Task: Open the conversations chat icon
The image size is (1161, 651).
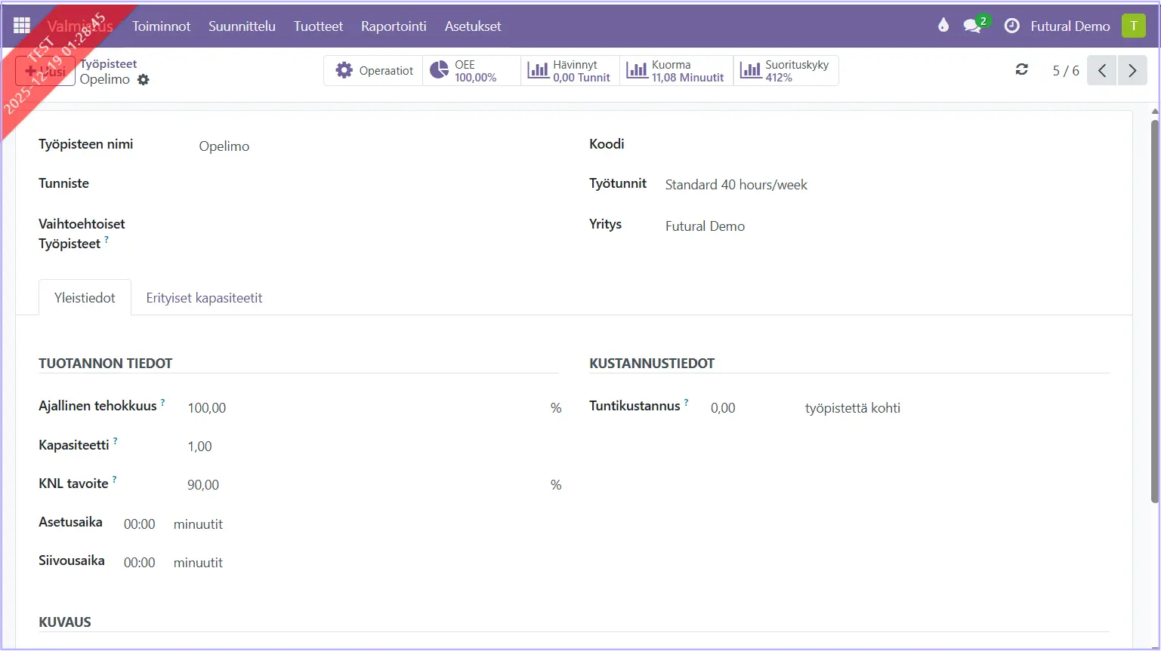Action: coord(973,26)
